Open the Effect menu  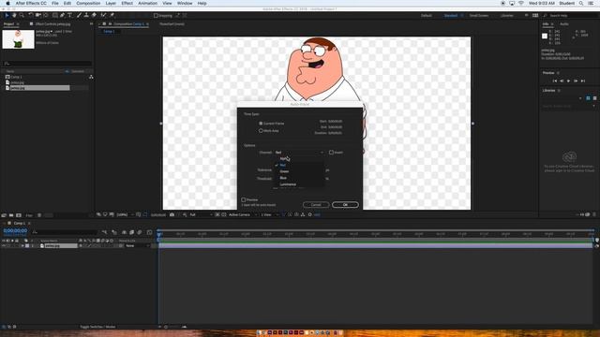pos(127,3)
